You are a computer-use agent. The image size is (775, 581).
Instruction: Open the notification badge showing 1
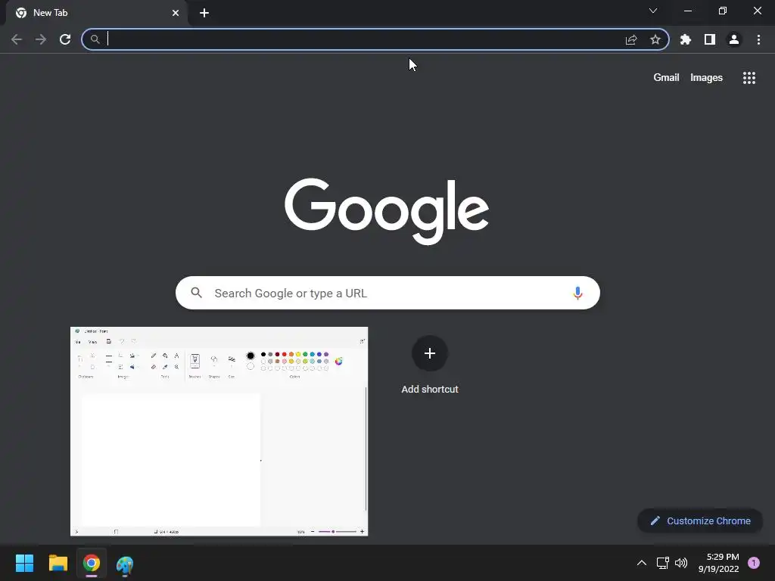(x=754, y=563)
